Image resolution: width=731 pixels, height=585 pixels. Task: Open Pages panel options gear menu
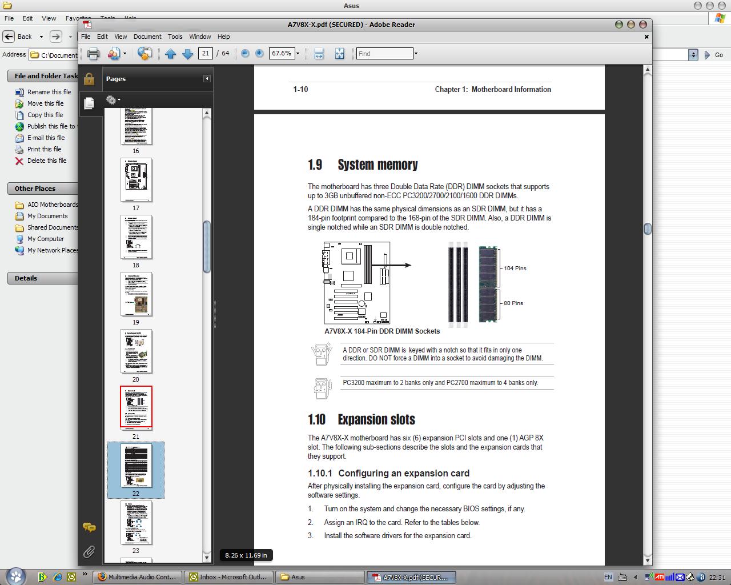(x=113, y=100)
